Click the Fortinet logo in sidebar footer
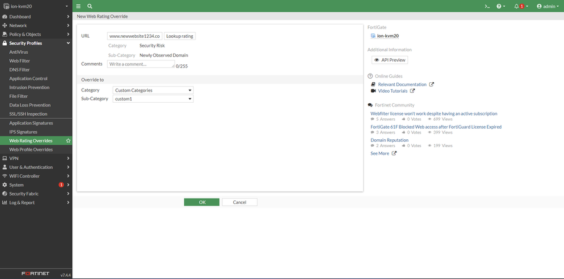The height and width of the screenshot is (279, 564). [x=35, y=273]
